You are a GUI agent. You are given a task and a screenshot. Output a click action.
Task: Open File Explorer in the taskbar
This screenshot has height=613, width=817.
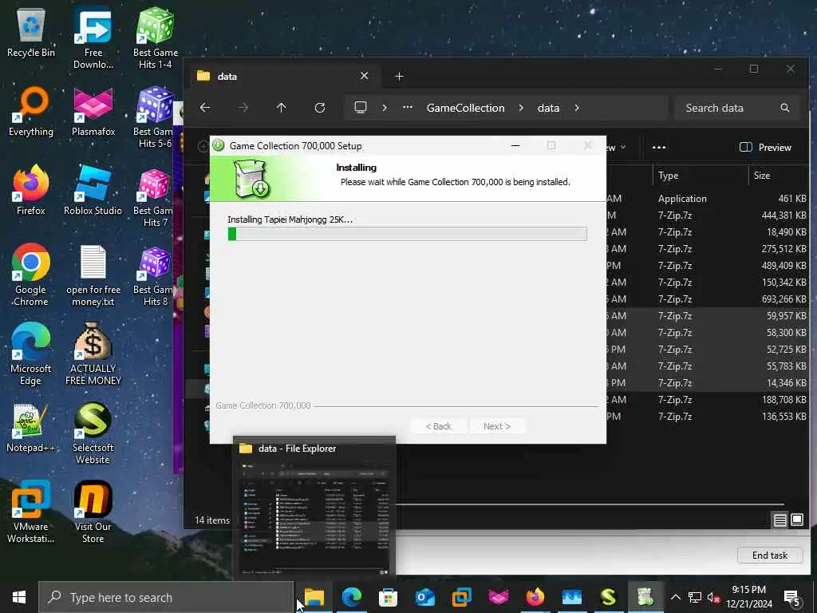coord(314,597)
